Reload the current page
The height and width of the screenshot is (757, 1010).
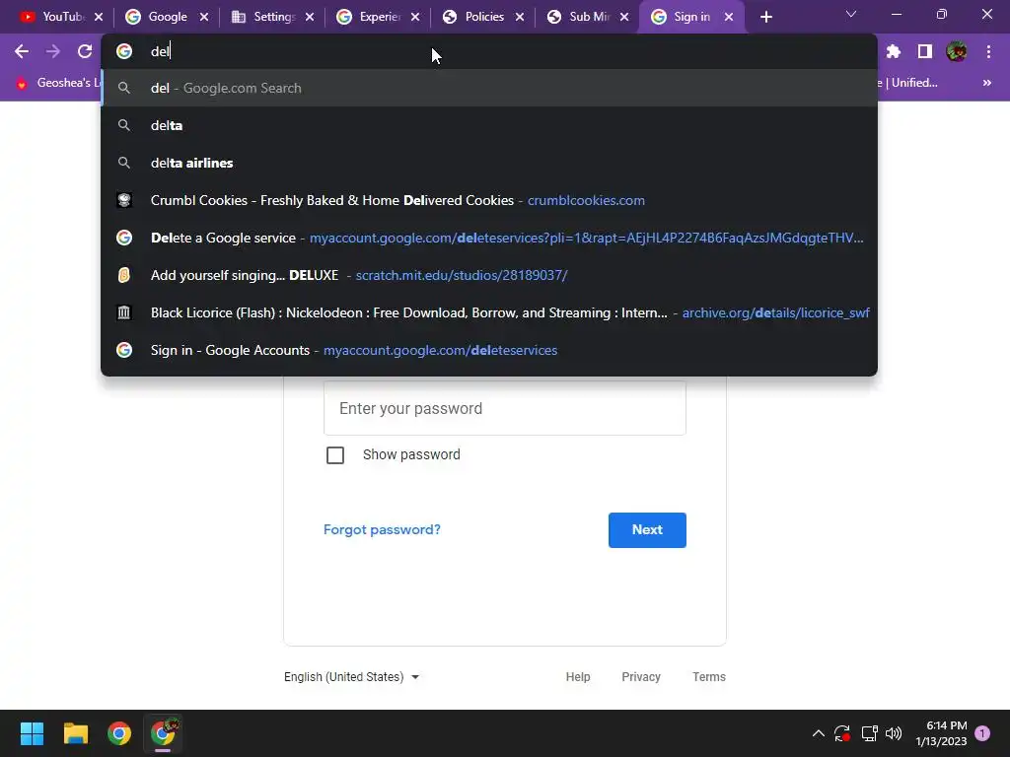pyautogui.click(x=85, y=51)
